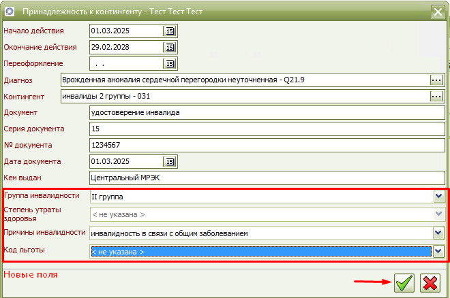The image size is (450, 298).
Task: Expand the Группа инвалидности dropdown
Action: pyautogui.click(x=439, y=197)
